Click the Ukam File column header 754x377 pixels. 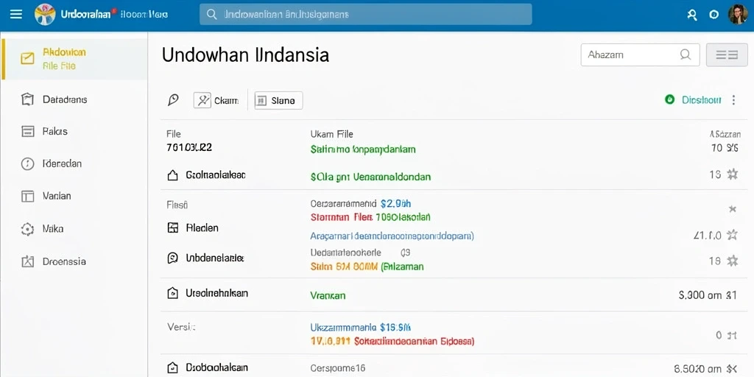pos(332,134)
